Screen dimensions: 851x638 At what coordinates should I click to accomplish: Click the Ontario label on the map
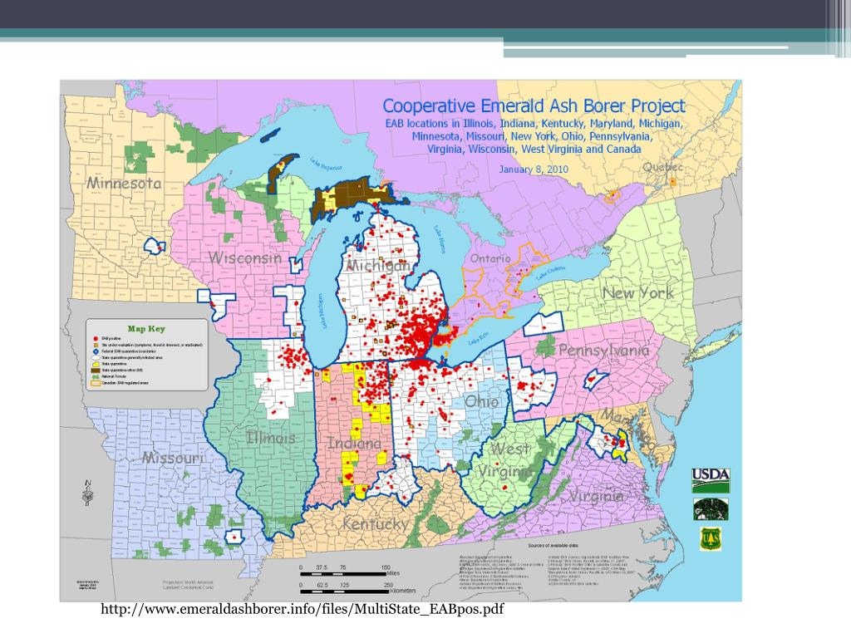(490, 259)
